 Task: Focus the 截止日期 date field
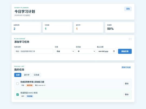point(107,51)
